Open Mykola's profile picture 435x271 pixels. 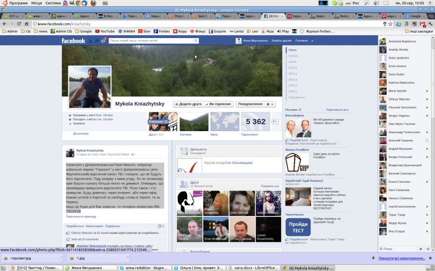(89, 87)
